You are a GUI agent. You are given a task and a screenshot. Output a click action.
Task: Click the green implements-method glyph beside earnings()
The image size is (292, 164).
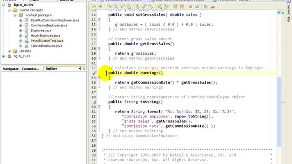pos(94,73)
